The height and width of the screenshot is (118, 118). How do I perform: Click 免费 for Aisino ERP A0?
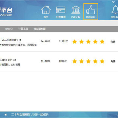click(x=113, y=61)
